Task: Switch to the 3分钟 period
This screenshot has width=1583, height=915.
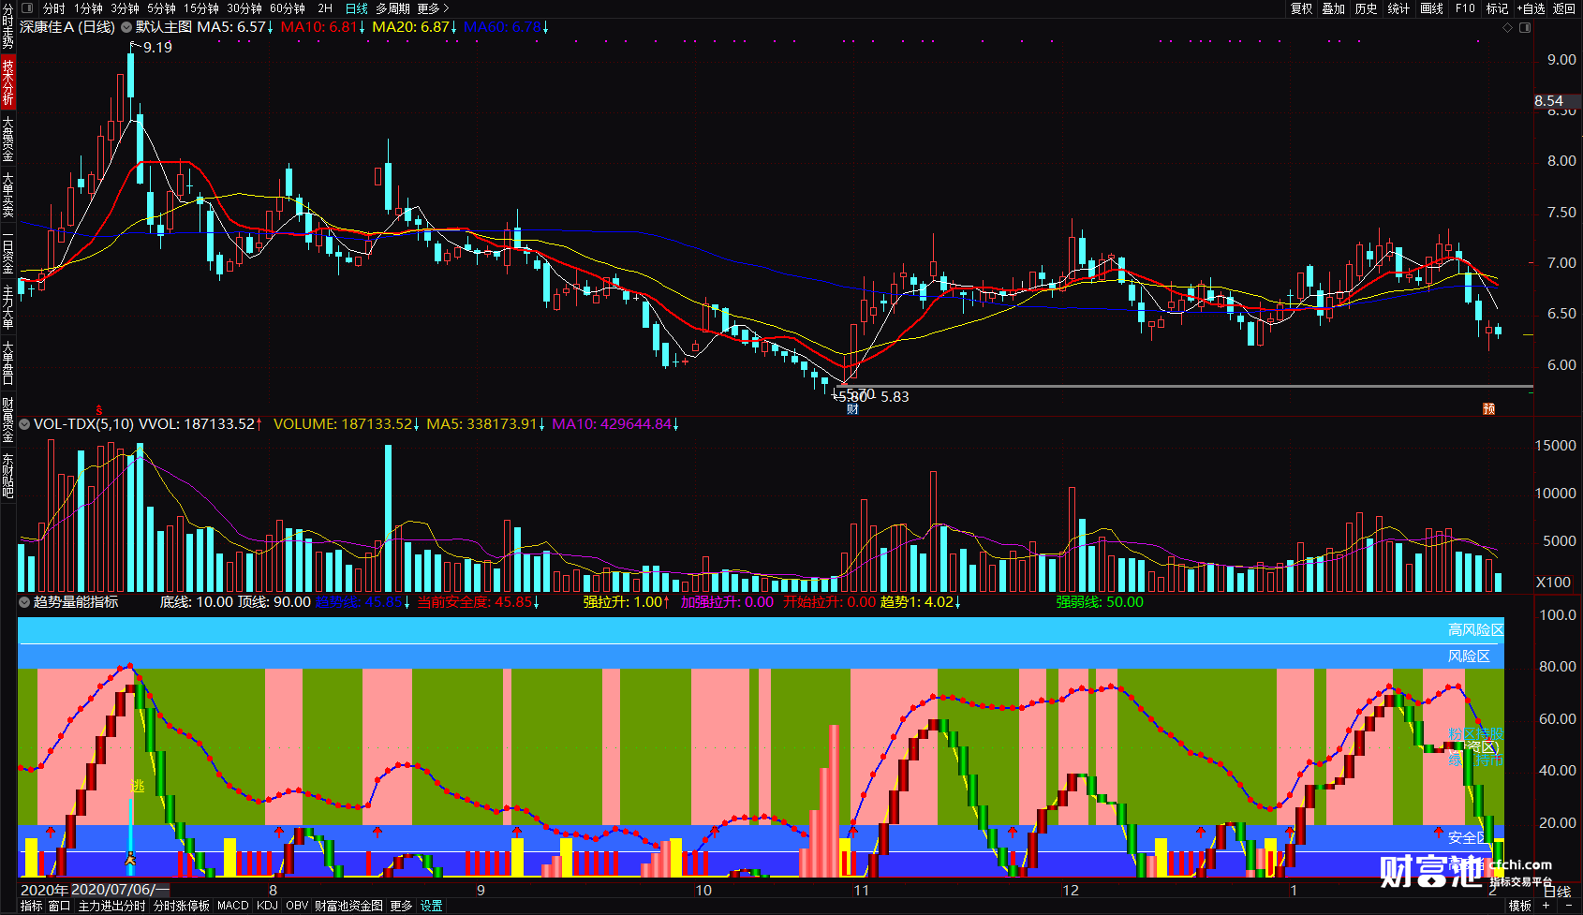Action: tap(126, 8)
